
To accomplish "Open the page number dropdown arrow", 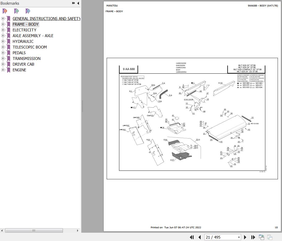I will [x=239, y=237].
